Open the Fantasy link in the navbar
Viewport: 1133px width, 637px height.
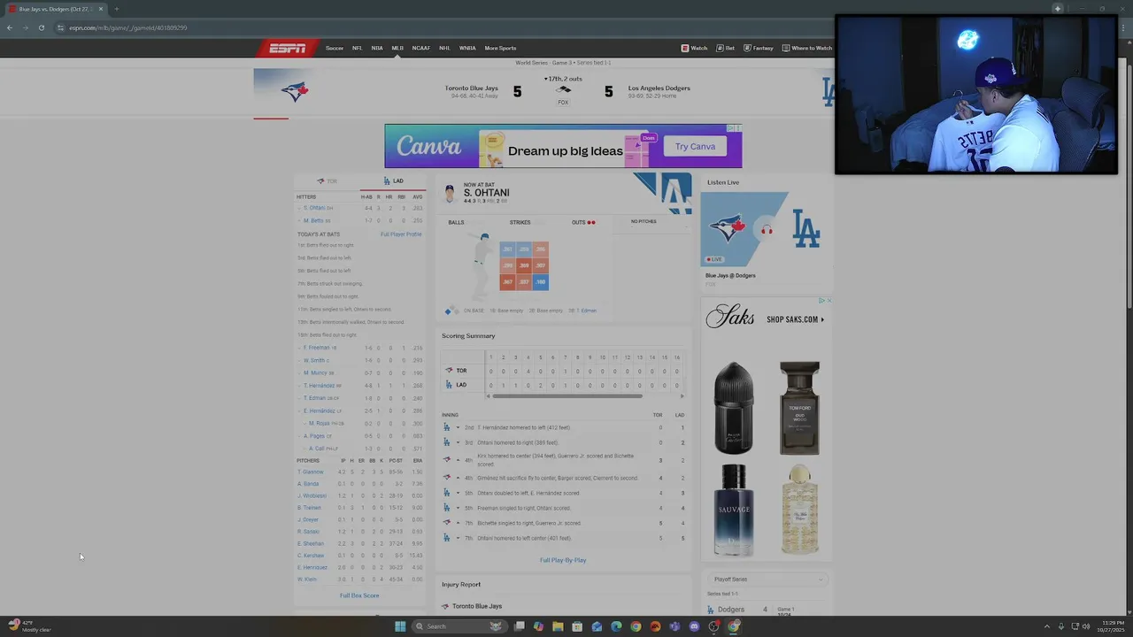pos(759,48)
